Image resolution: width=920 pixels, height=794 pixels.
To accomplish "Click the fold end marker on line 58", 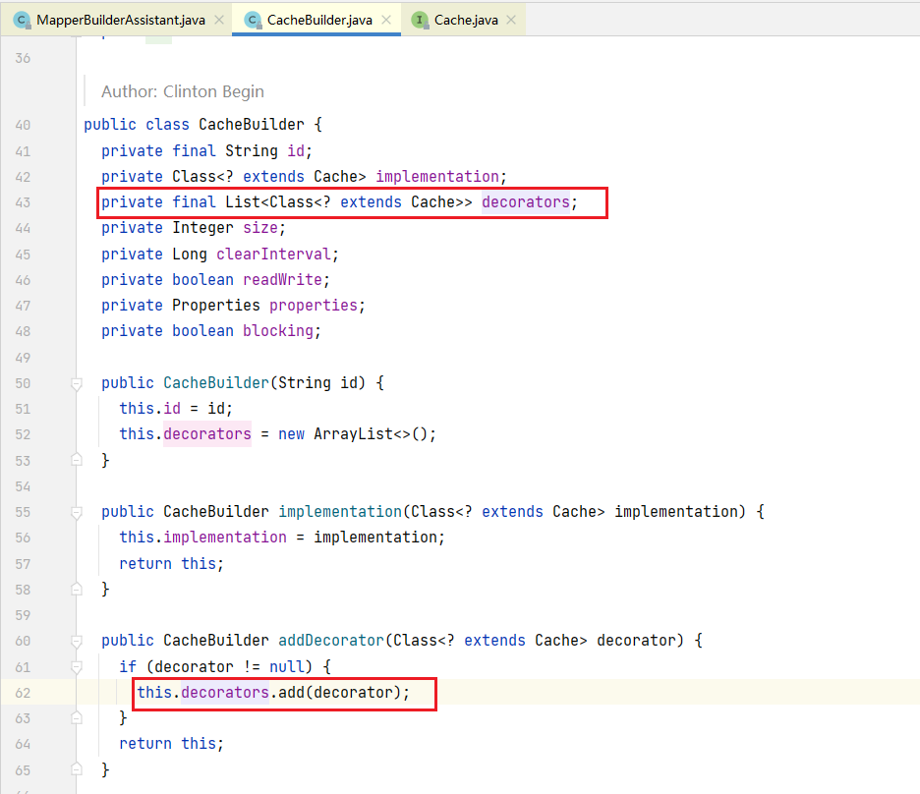I will point(77,590).
